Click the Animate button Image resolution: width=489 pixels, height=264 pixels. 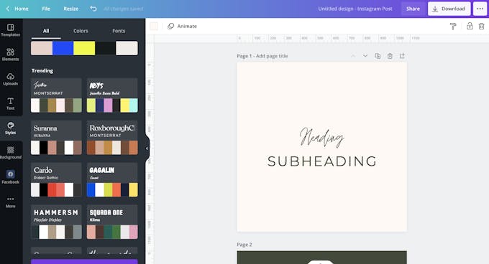point(182,26)
